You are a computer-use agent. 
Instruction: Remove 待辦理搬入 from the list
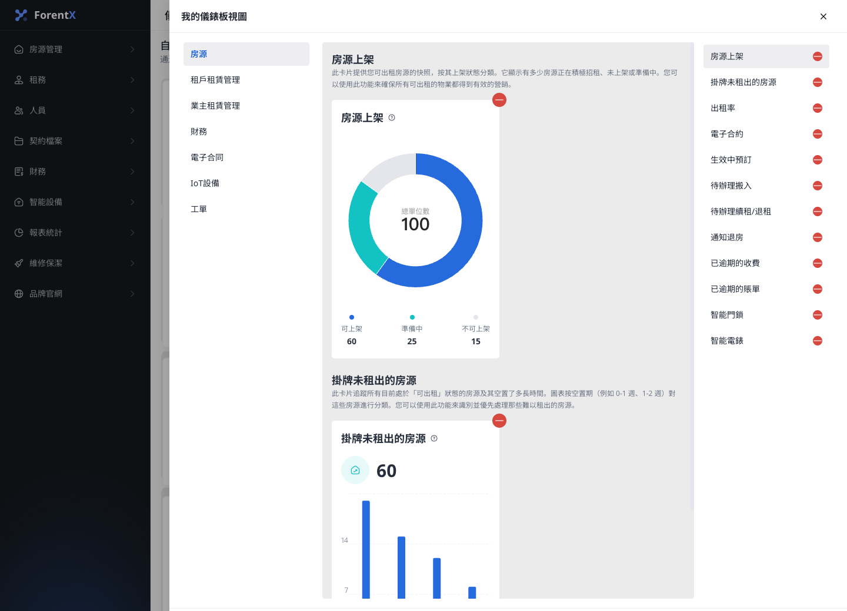(818, 186)
